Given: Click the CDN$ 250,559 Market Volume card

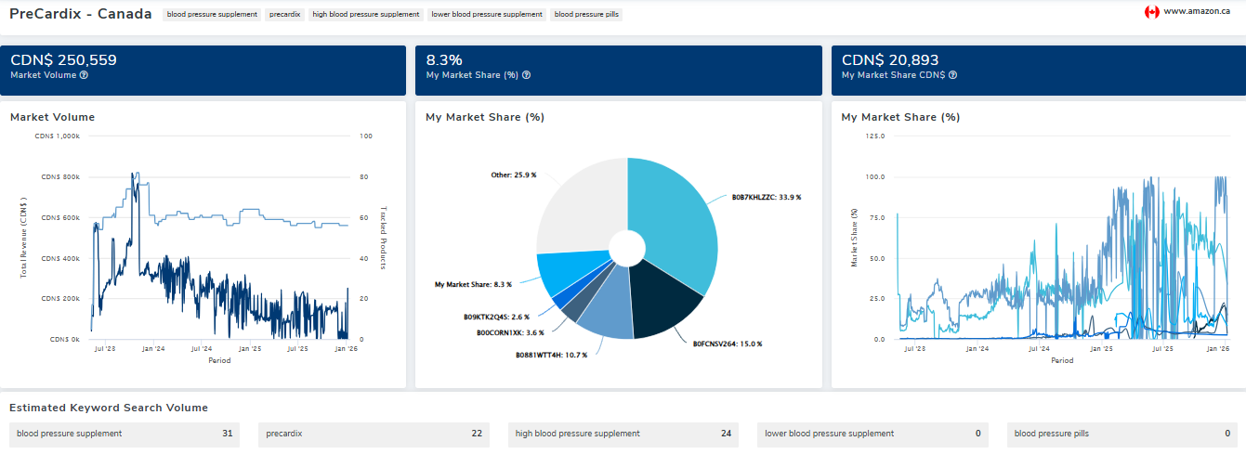Looking at the screenshot, I should pyautogui.click(x=203, y=70).
